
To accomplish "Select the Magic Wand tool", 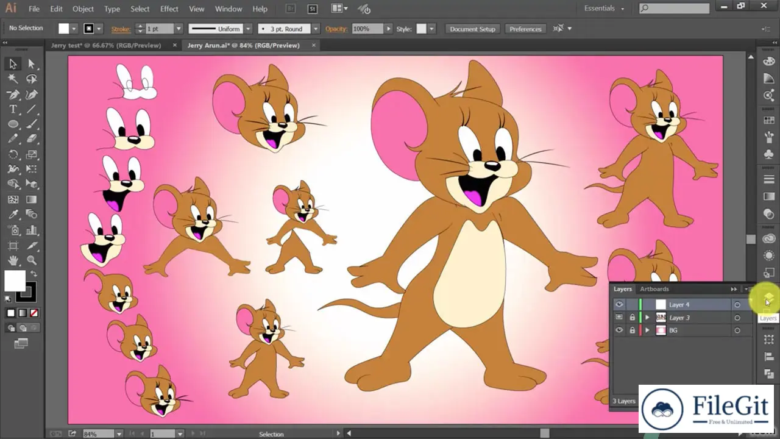I will click(x=13, y=79).
